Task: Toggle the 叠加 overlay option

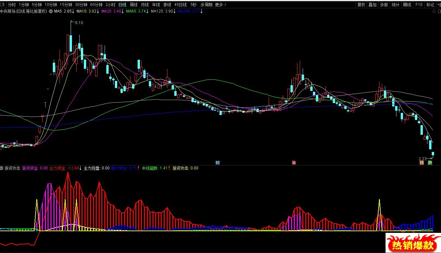Action: (373, 5)
